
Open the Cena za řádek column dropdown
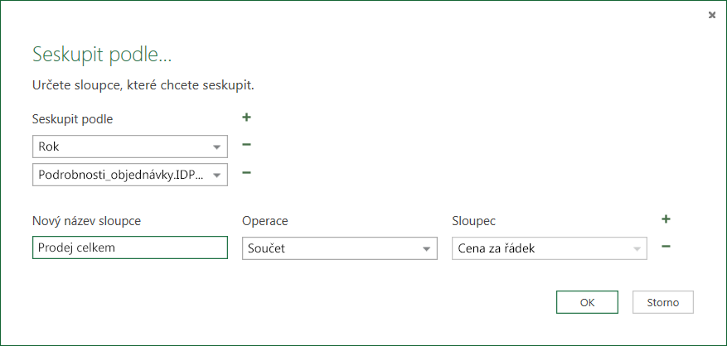point(550,248)
